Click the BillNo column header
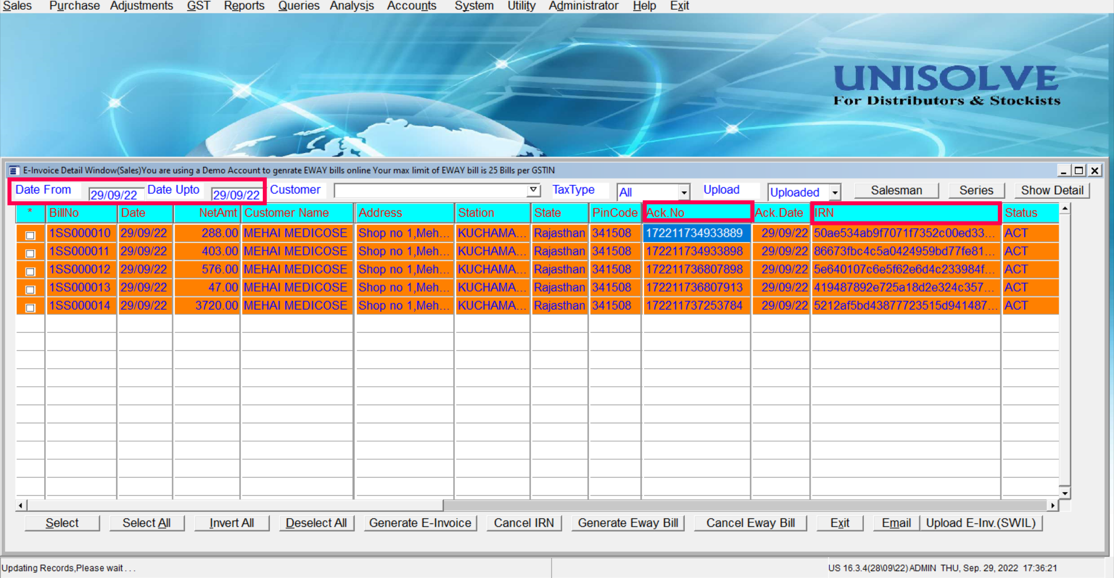 (x=81, y=213)
